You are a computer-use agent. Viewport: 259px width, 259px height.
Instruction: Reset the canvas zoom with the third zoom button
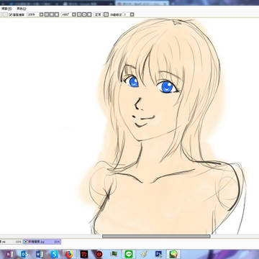[x=57, y=14]
